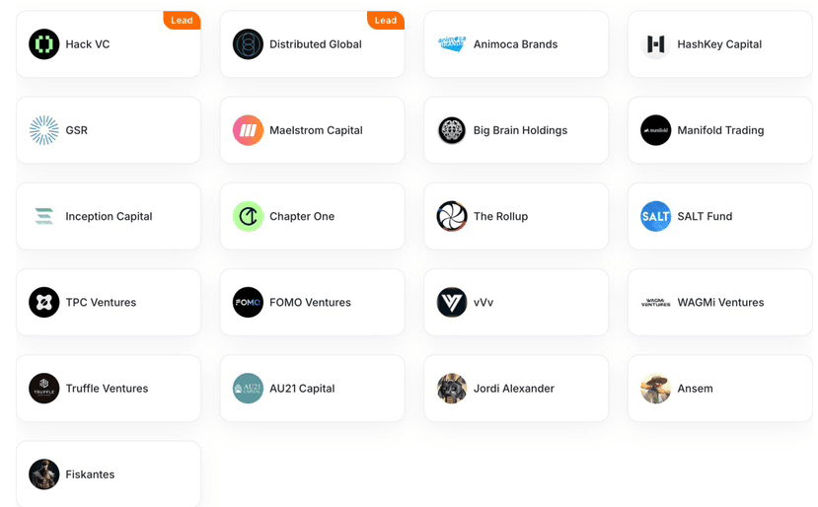Click the Fiskantes profile avatar
Image resolution: width=818 pixels, height=507 pixels.
click(43, 474)
